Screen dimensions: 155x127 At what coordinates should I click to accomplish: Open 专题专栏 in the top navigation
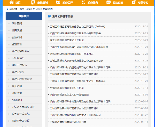pos(143,3)
